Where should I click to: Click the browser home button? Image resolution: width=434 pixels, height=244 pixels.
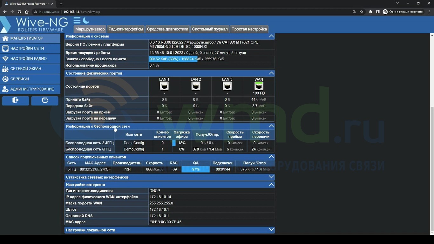pos(27,12)
